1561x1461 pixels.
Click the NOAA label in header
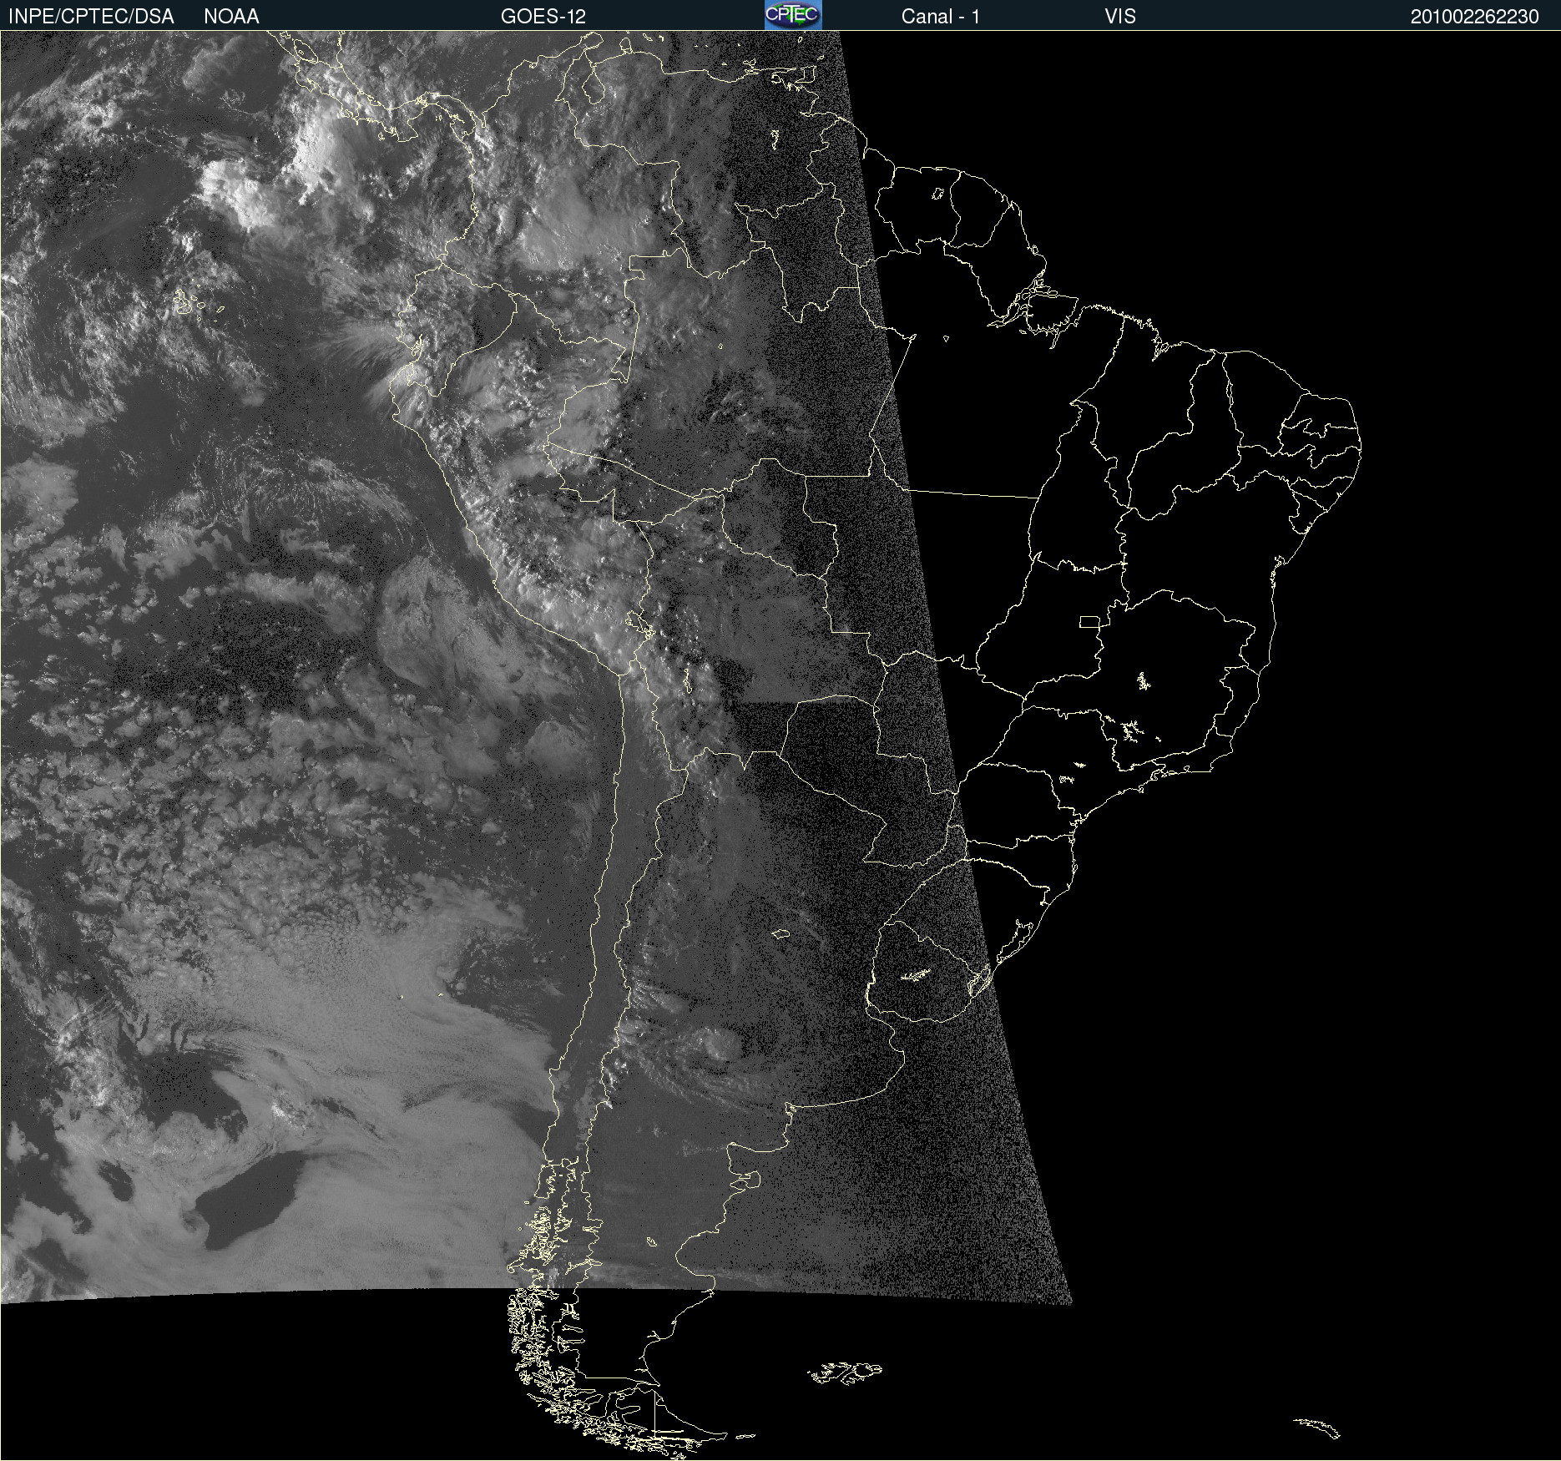coord(231,17)
